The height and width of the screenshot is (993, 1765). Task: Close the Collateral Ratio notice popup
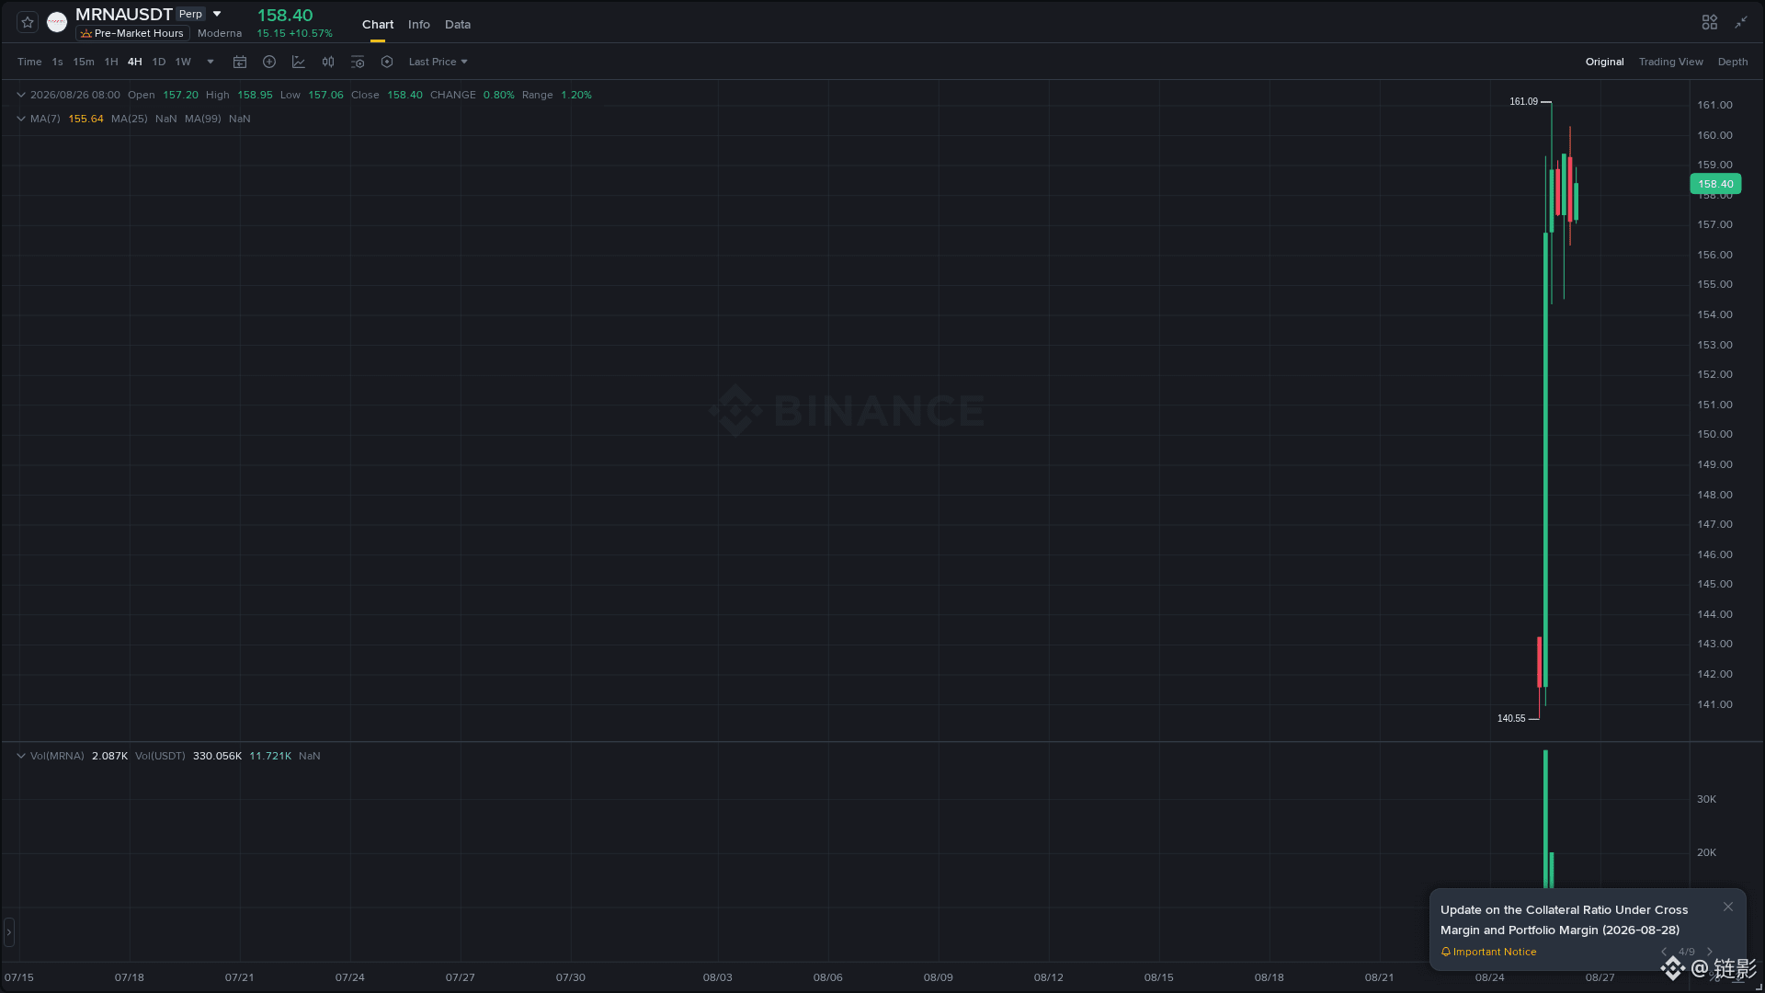[x=1728, y=907]
